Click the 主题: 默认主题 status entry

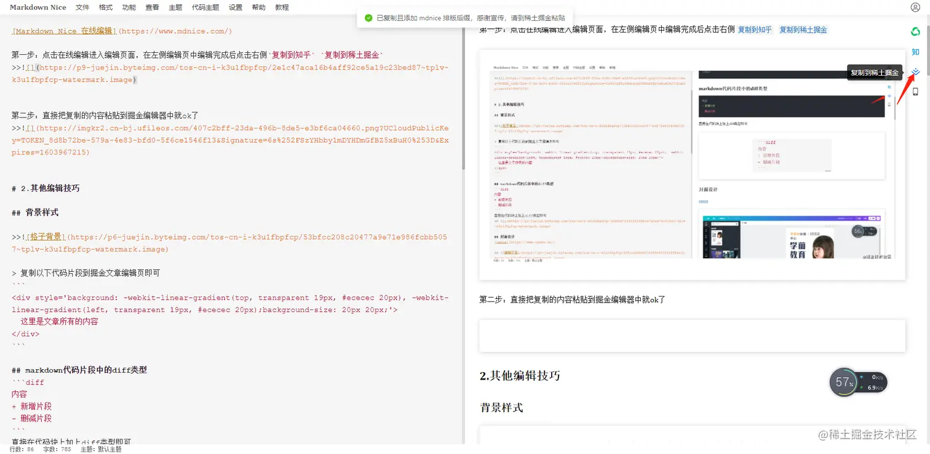(x=100, y=449)
